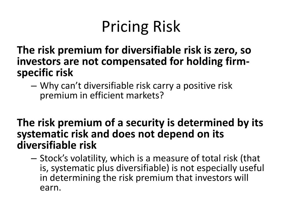Select the word "Pricing" in the title
The height and width of the screenshot is (211, 282).
(125, 27)
